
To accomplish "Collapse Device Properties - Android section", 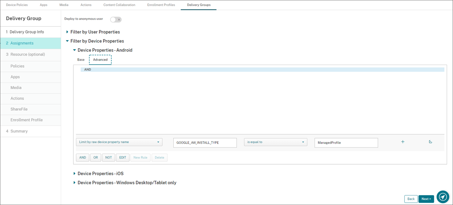I will tap(102, 50).
